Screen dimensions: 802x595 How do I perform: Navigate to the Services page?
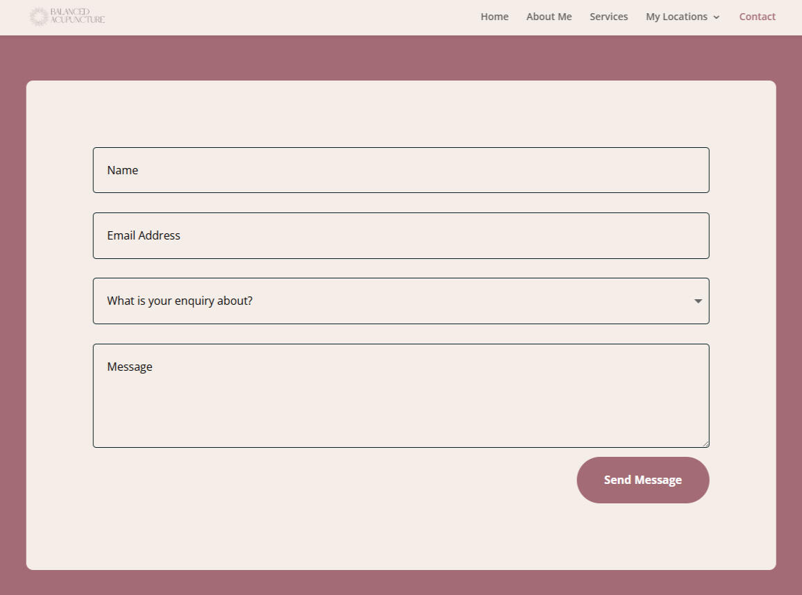(608, 17)
